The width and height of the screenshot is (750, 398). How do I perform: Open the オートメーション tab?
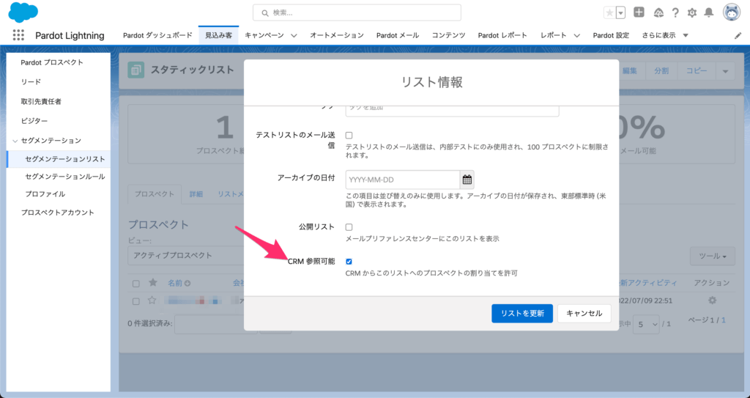click(337, 35)
